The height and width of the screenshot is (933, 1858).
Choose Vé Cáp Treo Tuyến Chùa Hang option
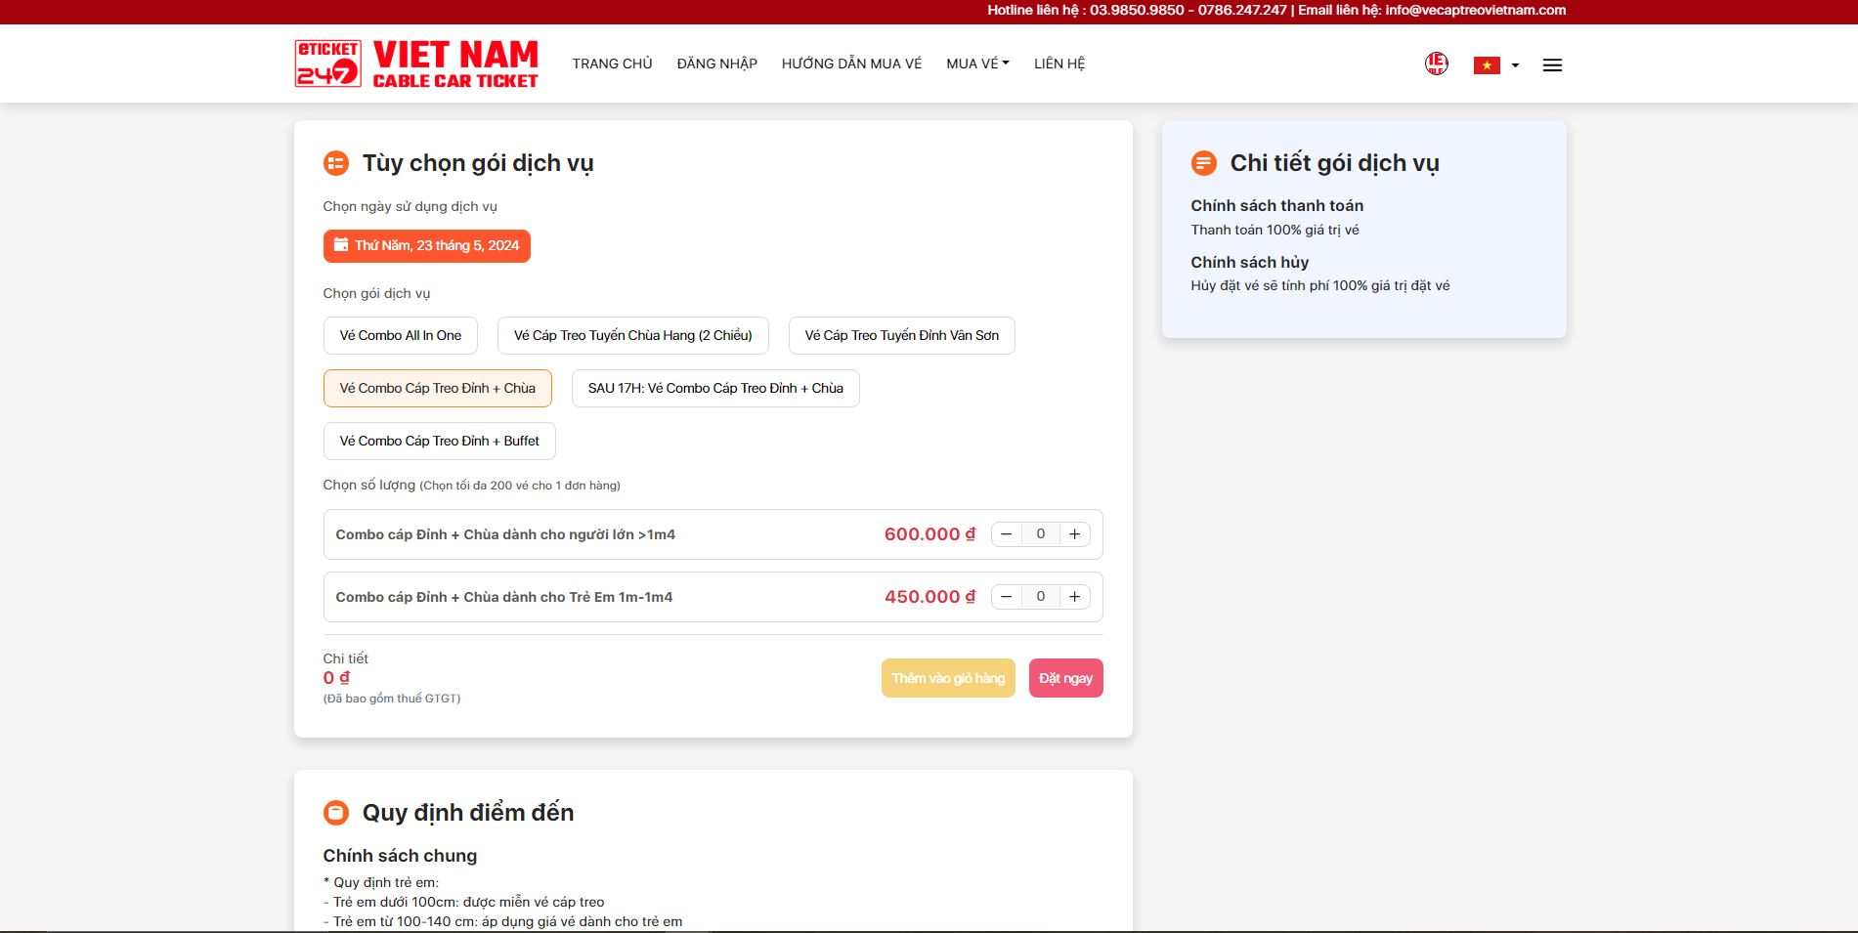pyautogui.click(x=632, y=335)
